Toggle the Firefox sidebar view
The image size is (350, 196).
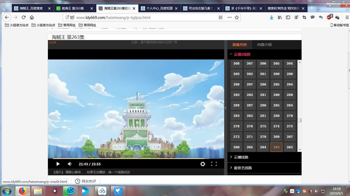[x=288, y=17]
